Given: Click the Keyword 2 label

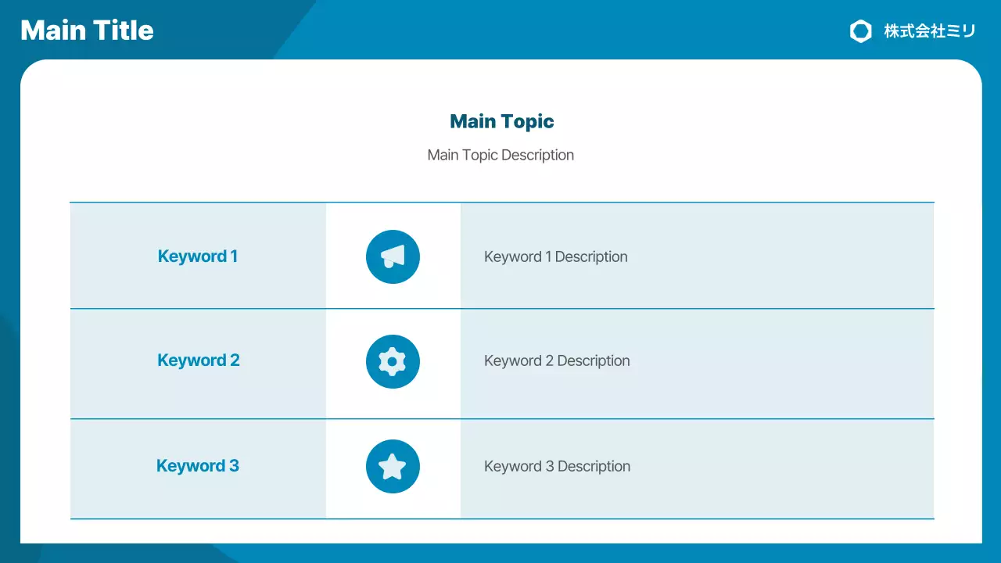Looking at the screenshot, I should coord(199,360).
